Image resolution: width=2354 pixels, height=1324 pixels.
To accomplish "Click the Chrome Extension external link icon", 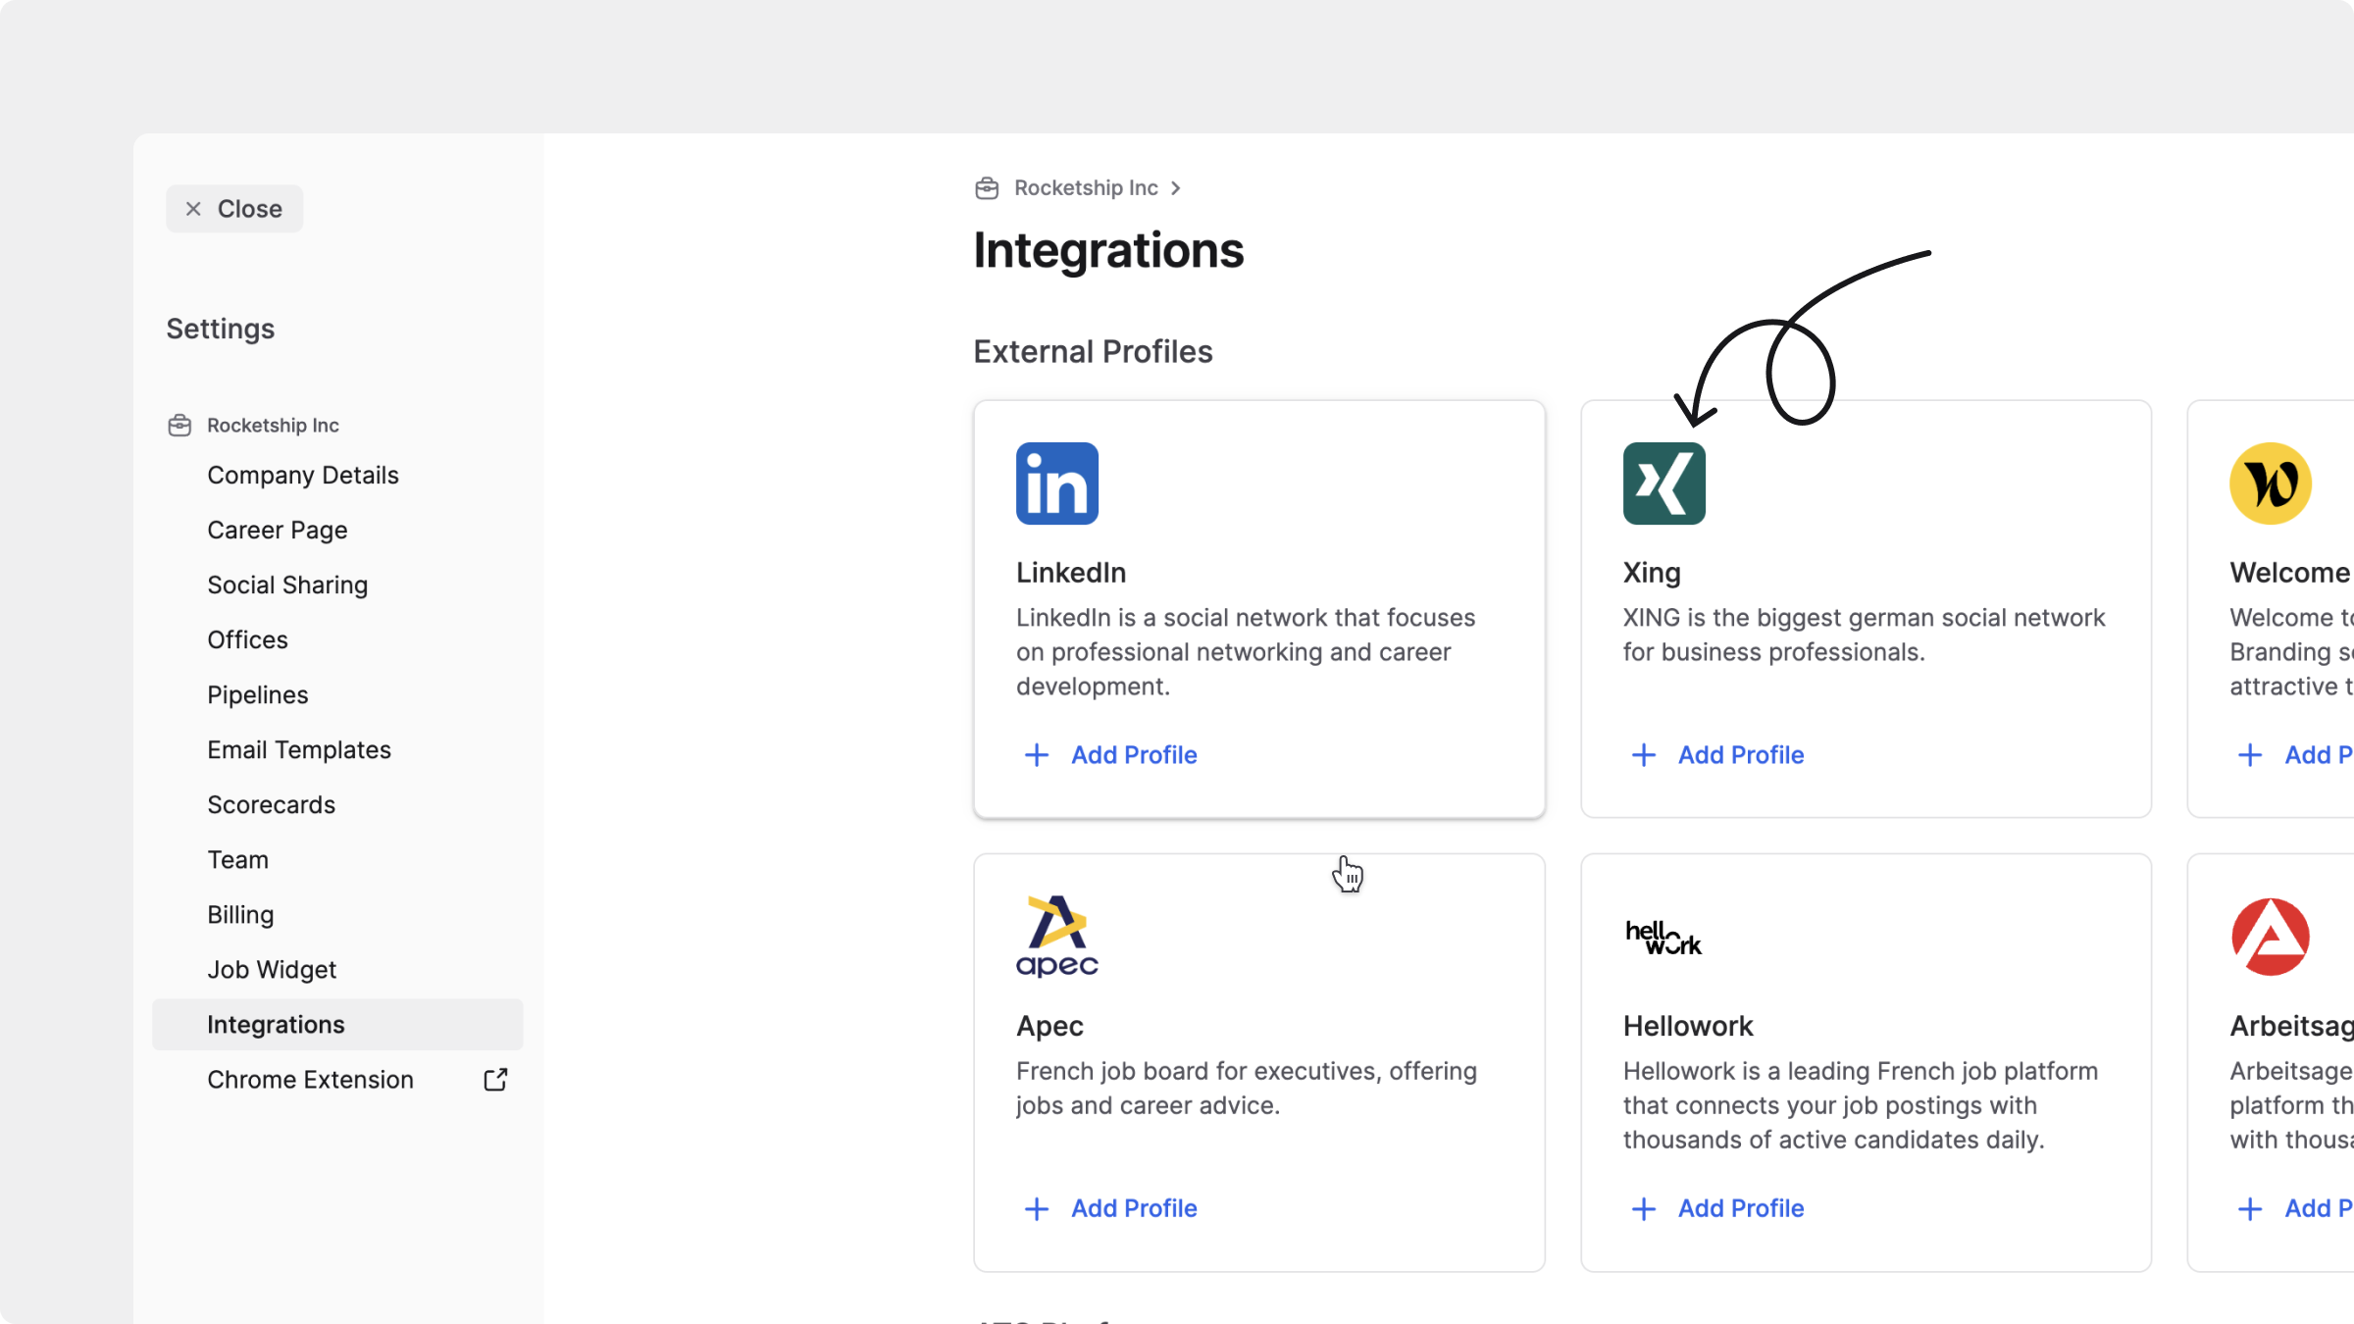I will click(x=495, y=1079).
